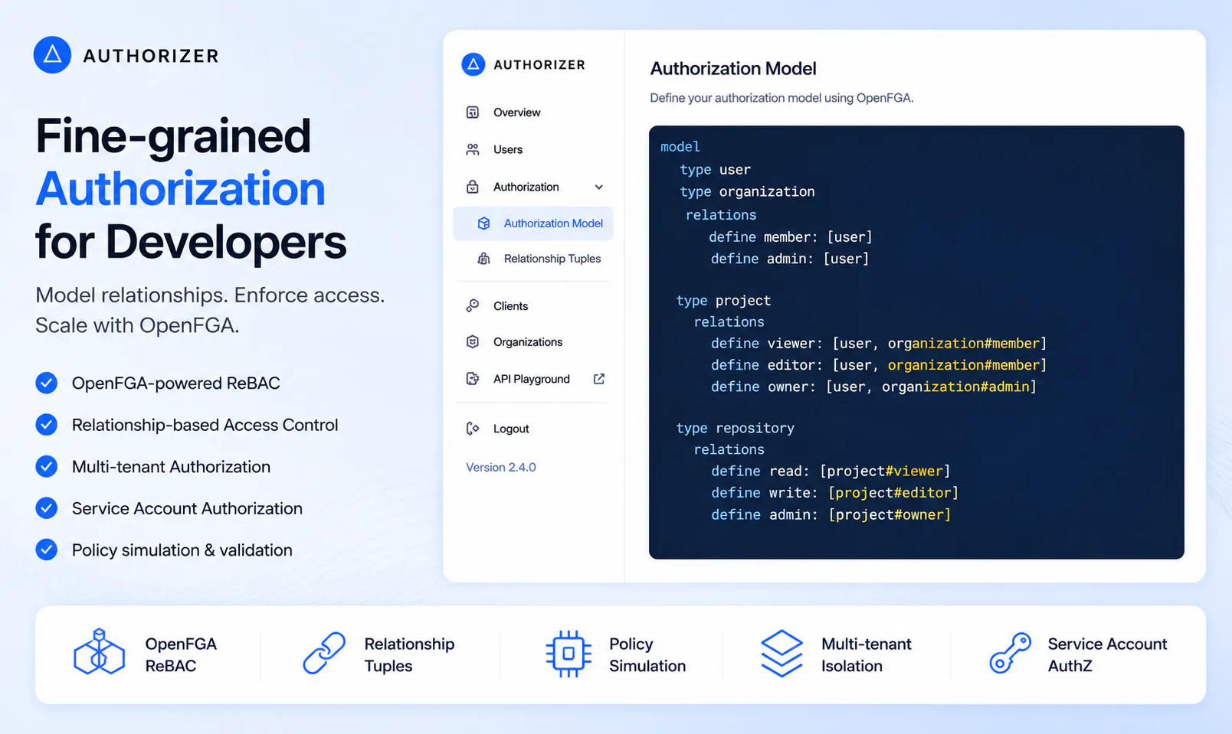1232x734 pixels.
Task: Click the checkmark beside Relationship-based Access Control
Action: [x=47, y=425]
